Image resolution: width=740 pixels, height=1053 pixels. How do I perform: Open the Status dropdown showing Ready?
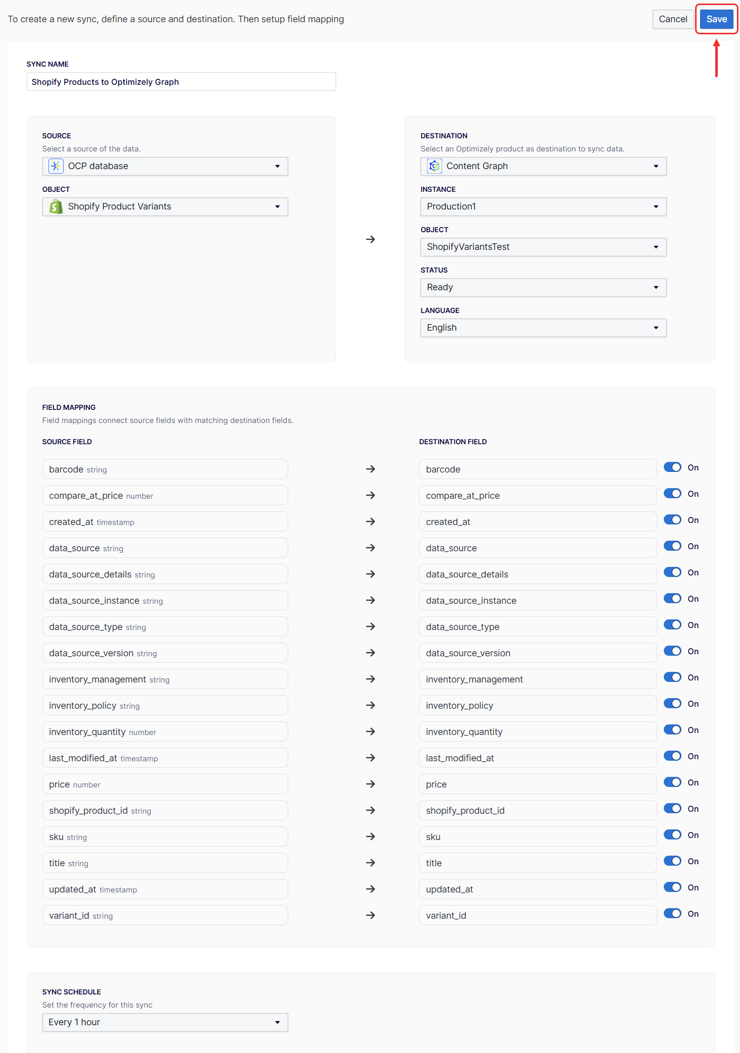(x=543, y=287)
